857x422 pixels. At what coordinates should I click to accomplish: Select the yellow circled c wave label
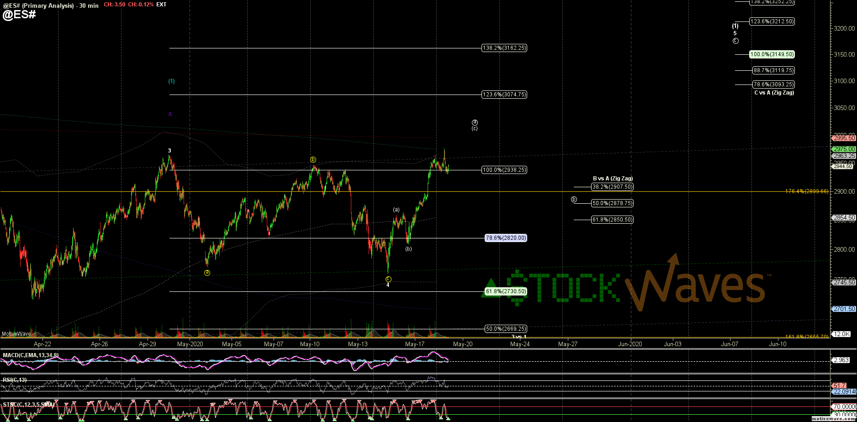[388, 279]
